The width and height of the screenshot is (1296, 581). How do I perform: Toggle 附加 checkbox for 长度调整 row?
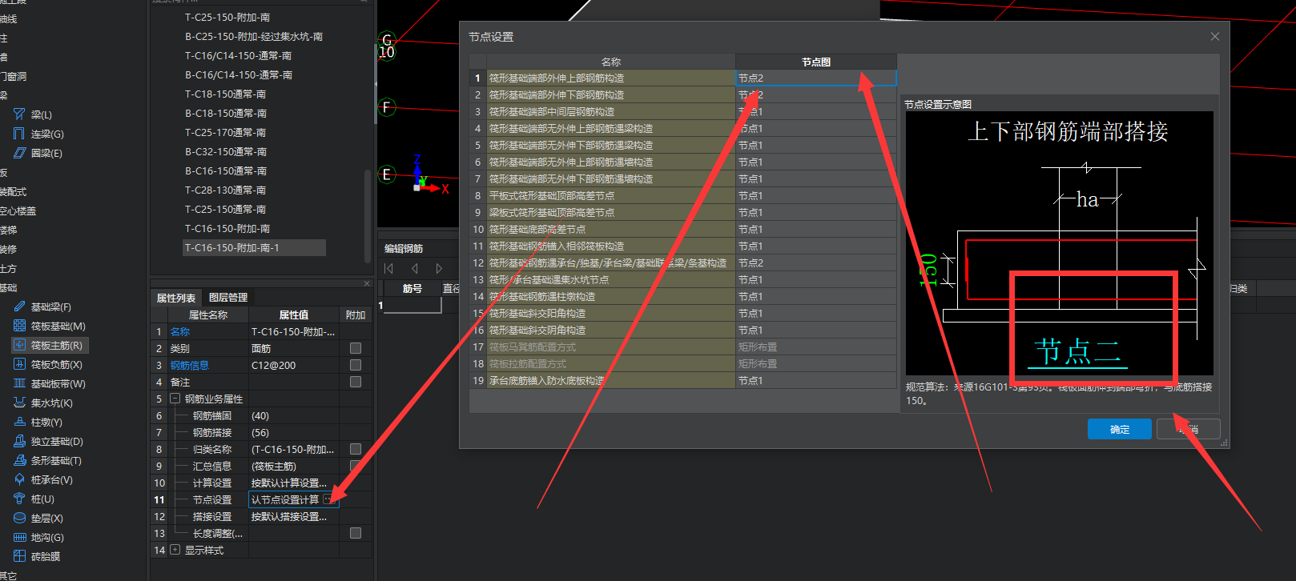(x=356, y=533)
